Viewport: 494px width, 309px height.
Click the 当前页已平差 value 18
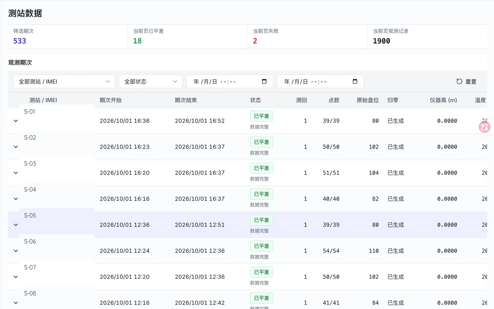point(137,41)
